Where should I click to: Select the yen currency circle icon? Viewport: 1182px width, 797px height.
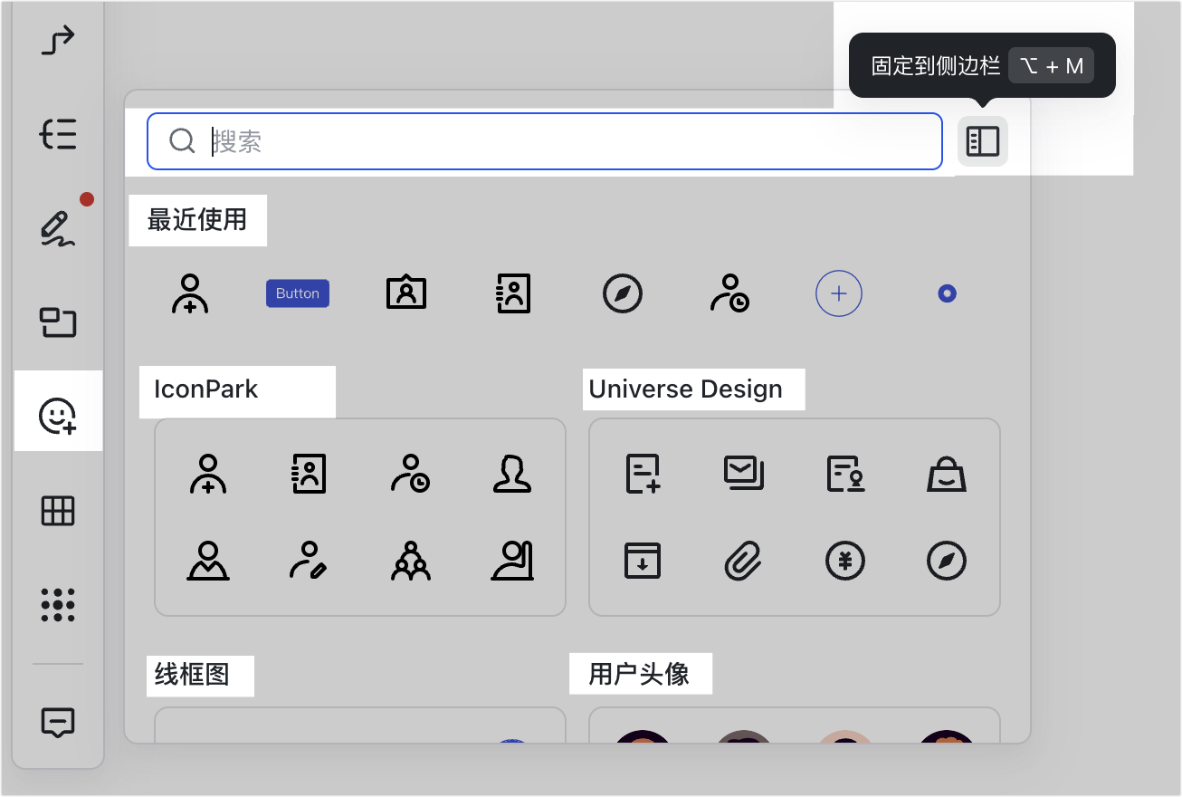845,562
